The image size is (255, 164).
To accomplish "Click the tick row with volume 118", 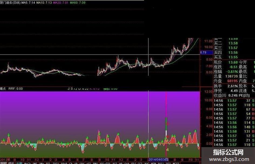I will click(234, 105).
